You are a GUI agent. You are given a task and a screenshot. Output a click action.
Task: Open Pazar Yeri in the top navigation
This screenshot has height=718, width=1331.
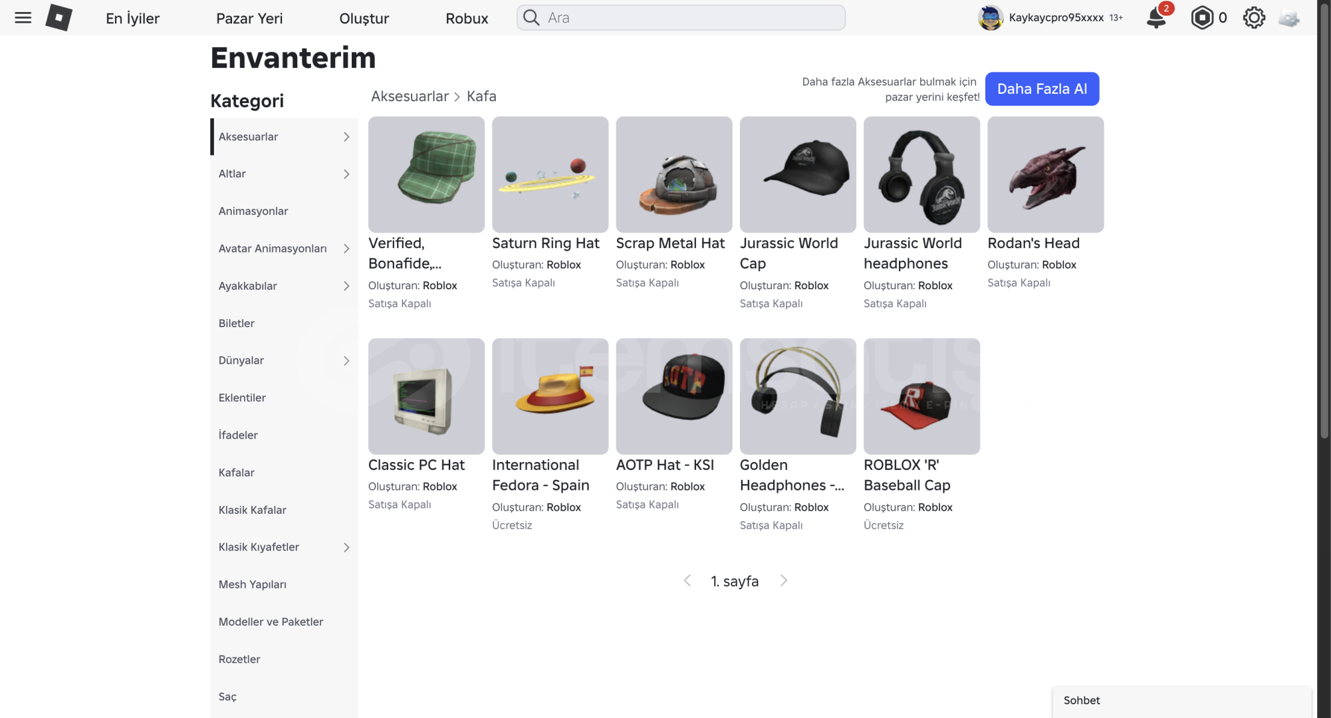(249, 18)
